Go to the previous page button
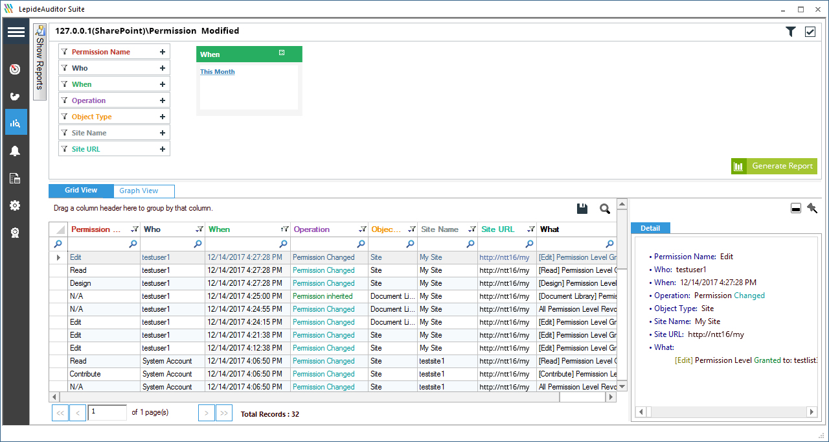The width and height of the screenshot is (829, 442). click(78, 413)
